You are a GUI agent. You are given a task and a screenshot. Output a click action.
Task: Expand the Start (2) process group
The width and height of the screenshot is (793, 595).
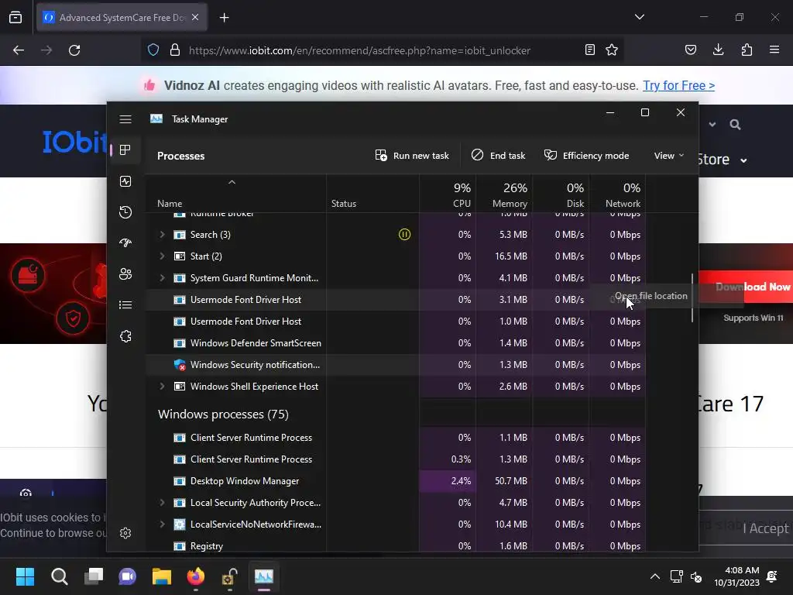click(x=162, y=256)
